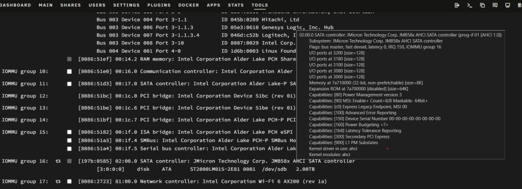
Task: Go to the Plugins tab
Action: click(159, 5)
